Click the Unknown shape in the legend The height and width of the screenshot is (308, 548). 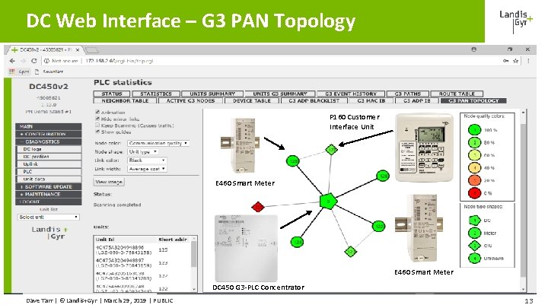(475, 259)
